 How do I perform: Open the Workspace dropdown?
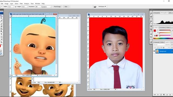[x=102, y=6]
